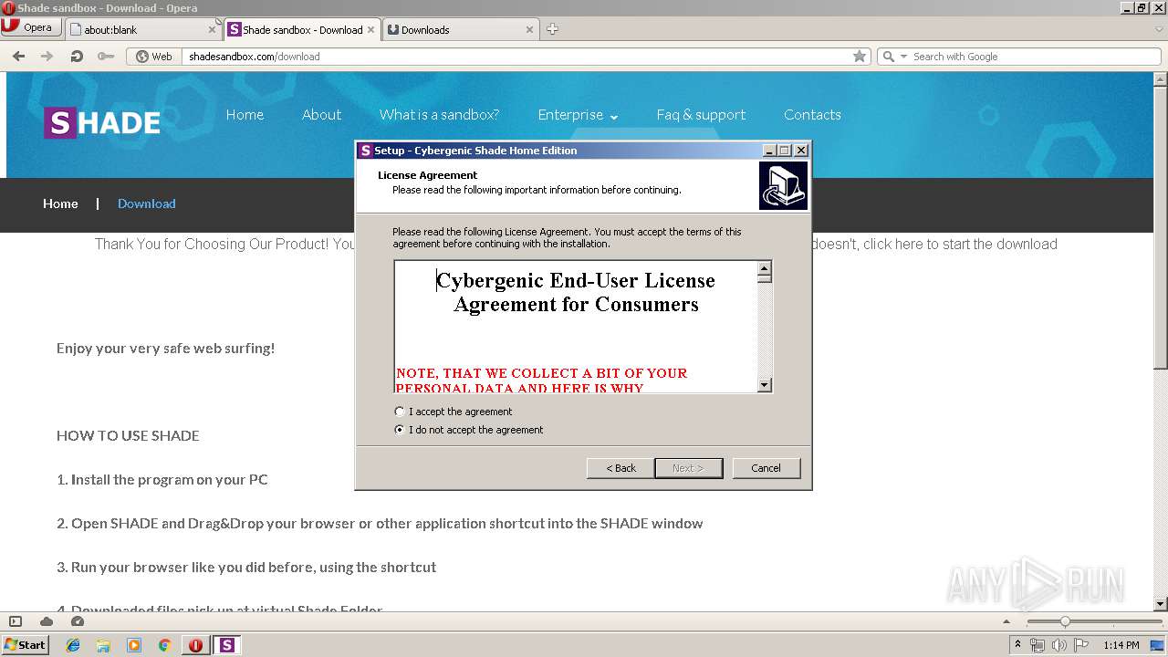The image size is (1168, 657).
Task: Close the about:blank tab
Action: [212, 29]
